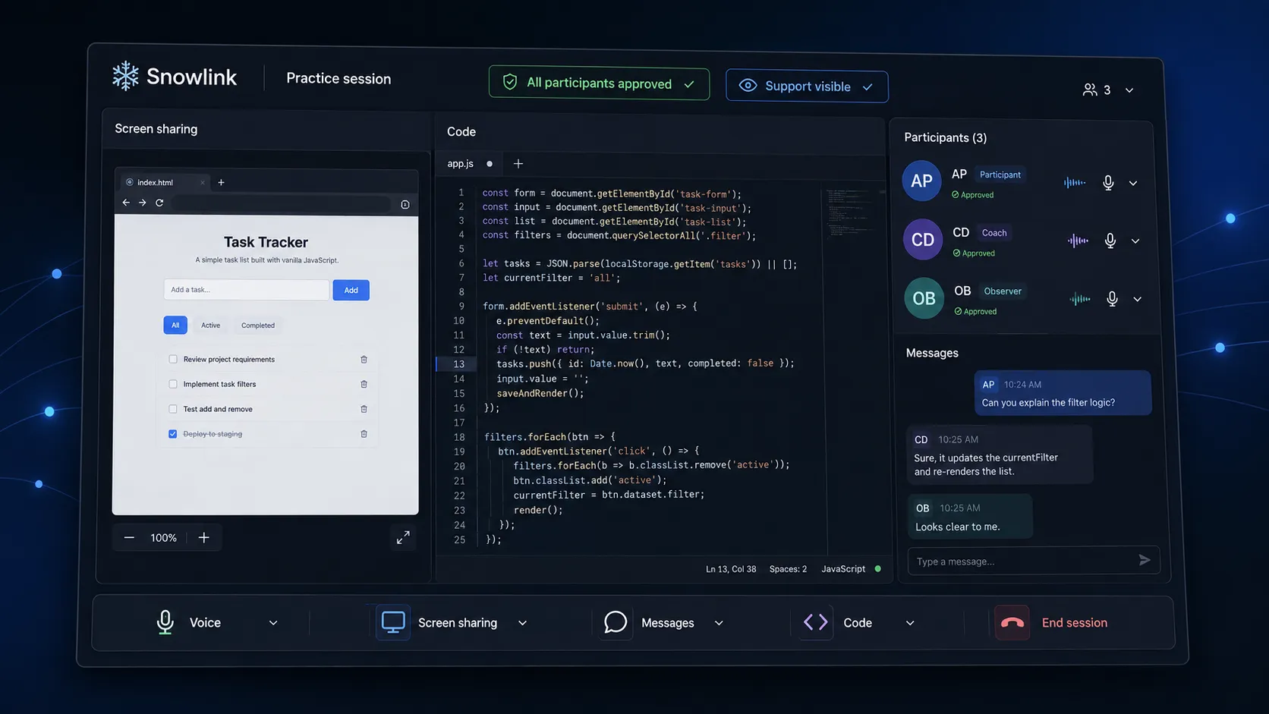Screen dimensions: 1269x714
Task: Expand shared screen to fullscreen
Action: (403, 537)
